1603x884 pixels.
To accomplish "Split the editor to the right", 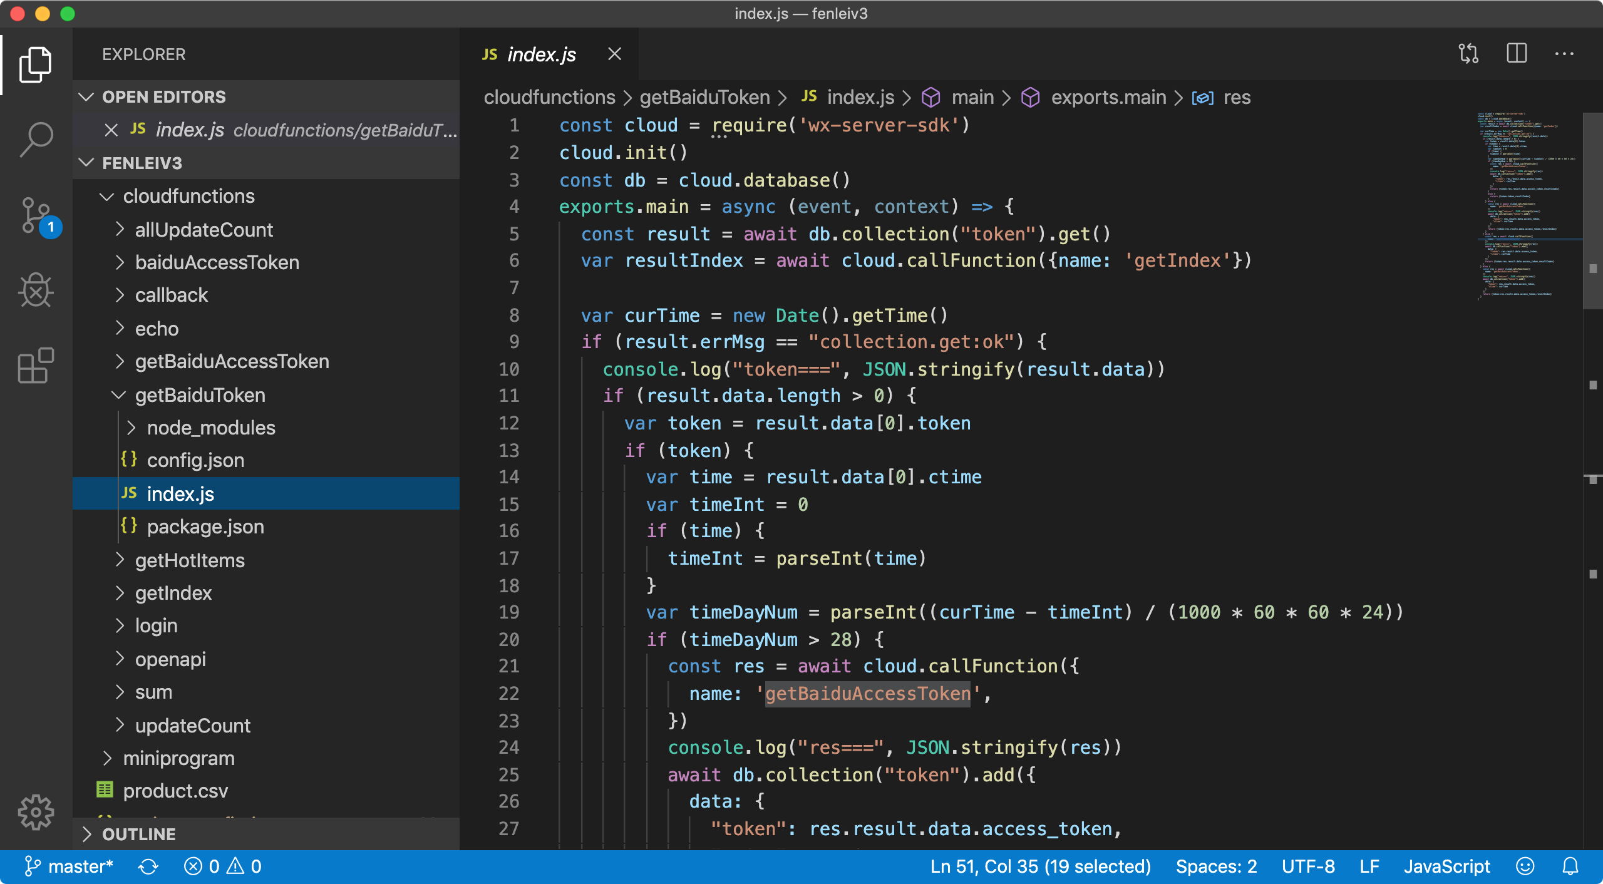I will coord(1517,54).
